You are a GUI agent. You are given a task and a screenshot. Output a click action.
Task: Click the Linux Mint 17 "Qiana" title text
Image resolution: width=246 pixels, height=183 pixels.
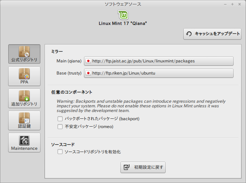click(x=123, y=24)
